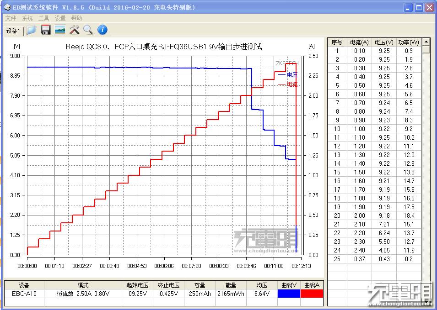Viewport: 437px width, 310px height.
Task: Select row 11 with power 10.2
Action: click(374, 137)
